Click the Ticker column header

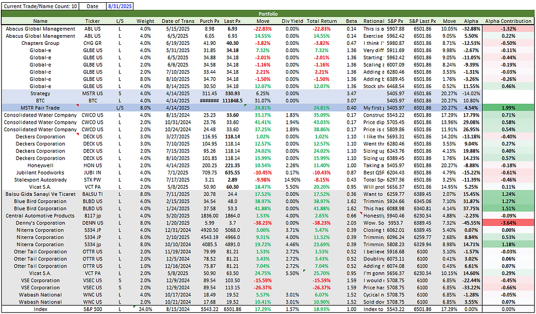(92, 21)
